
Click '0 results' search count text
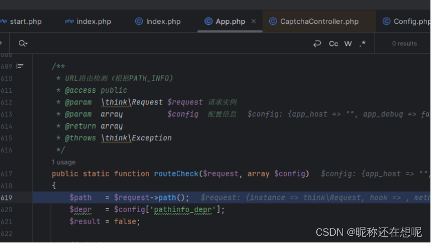pos(404,44)
